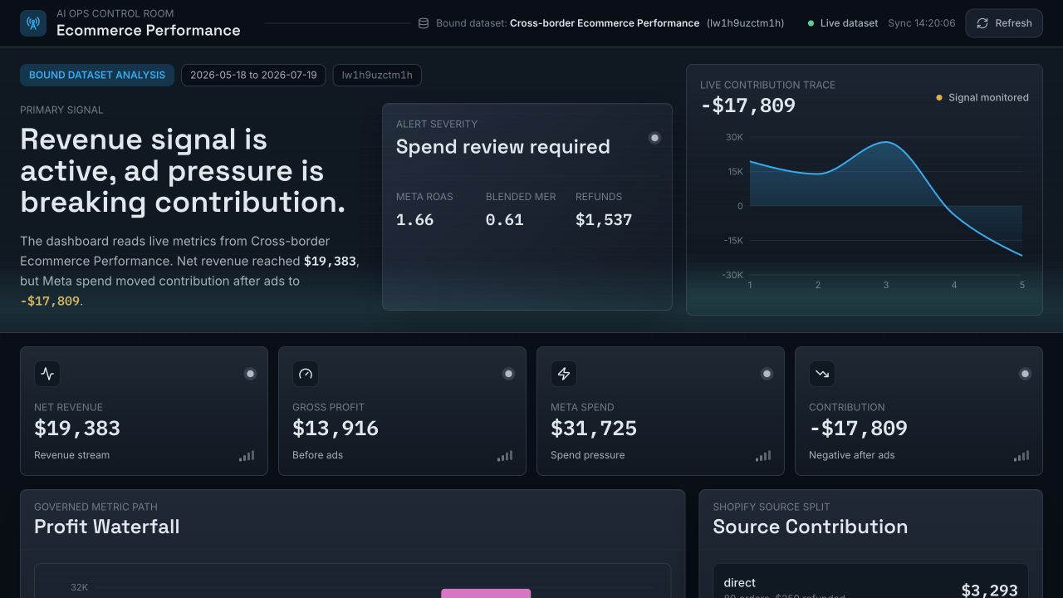The image size is (1063, 598).
Task: Click the Cross-border Ecommerce Performance dataset link
Action: click(x=605, y=23)
